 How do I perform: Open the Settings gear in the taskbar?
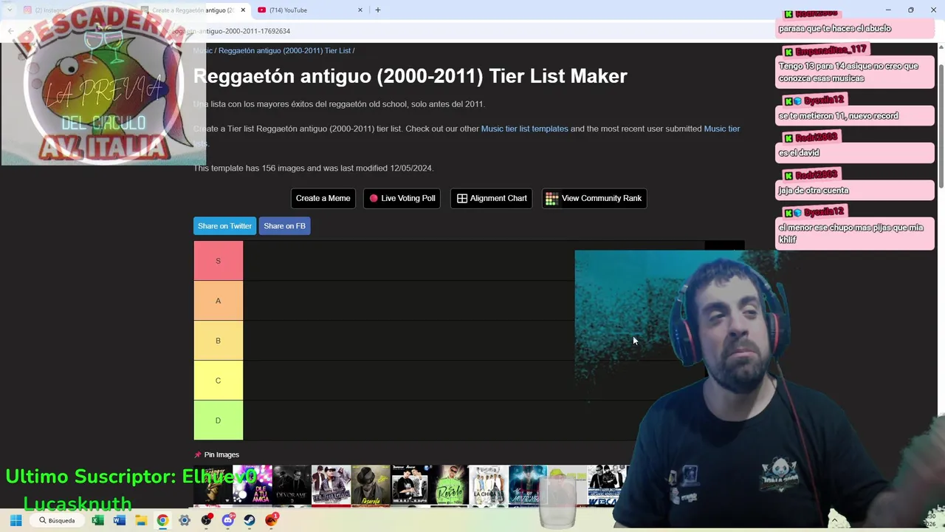pyautogui.click(x=185, y=520)
